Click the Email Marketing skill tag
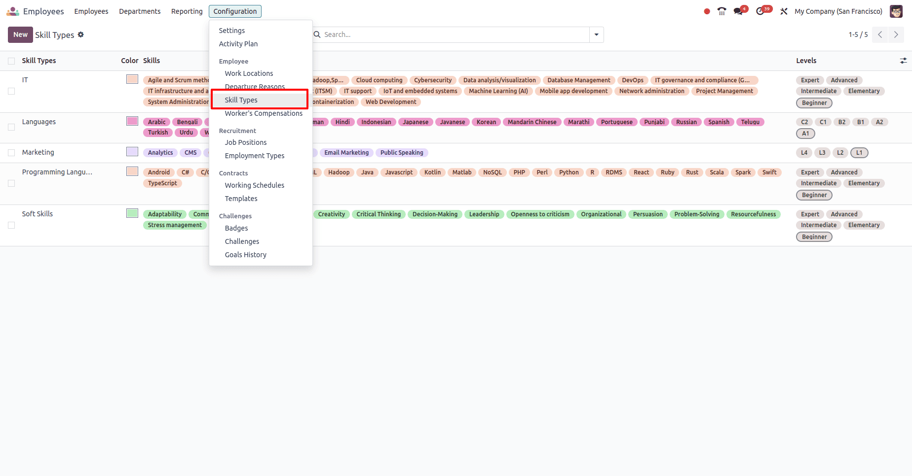The width and height of the screenshot is (912, 476). pyautogui.click(x=346, y=153)
